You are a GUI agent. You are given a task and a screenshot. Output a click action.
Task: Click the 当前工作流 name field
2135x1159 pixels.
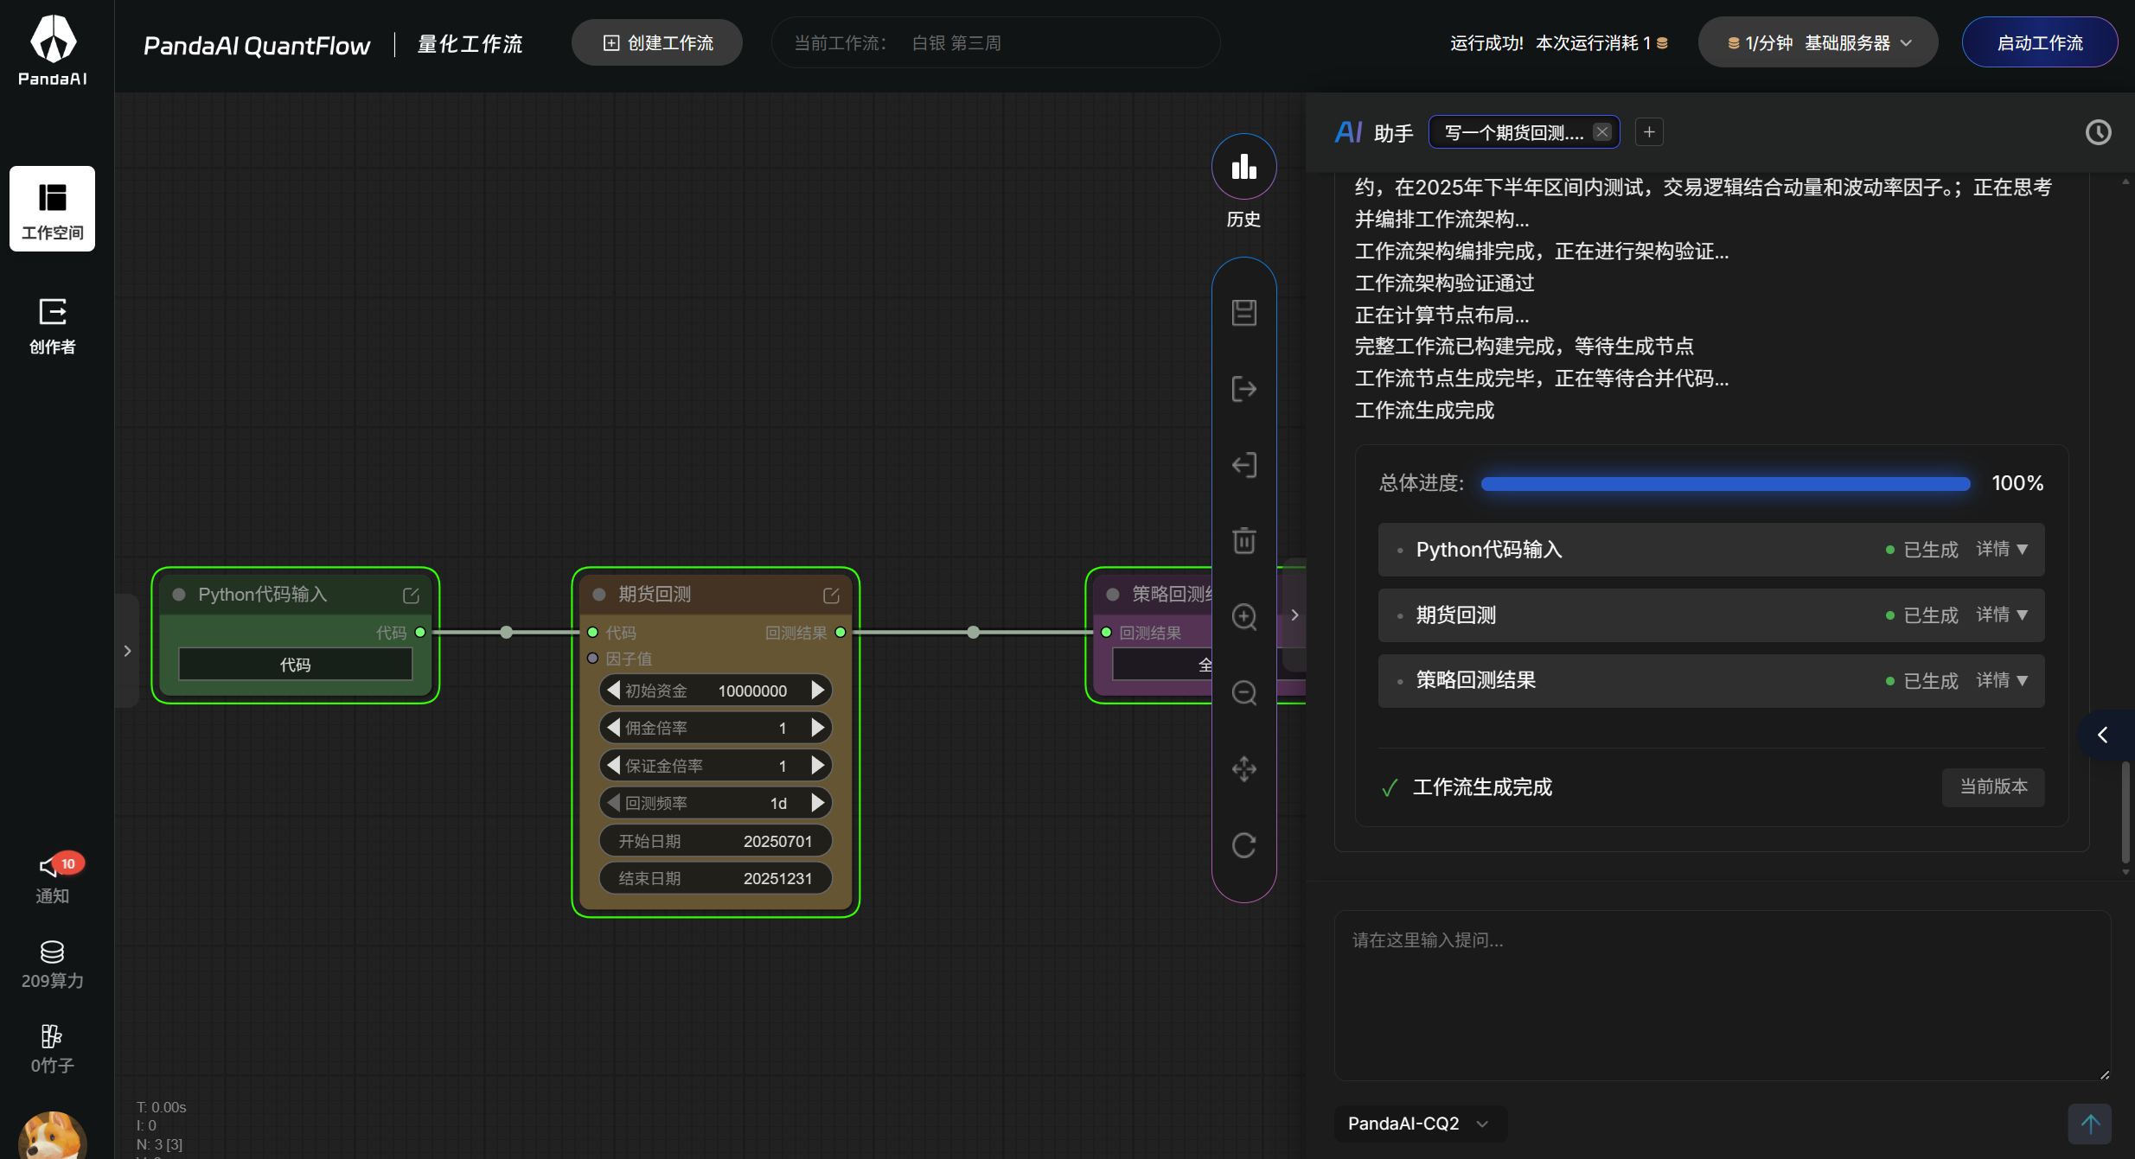click(995, 43)
